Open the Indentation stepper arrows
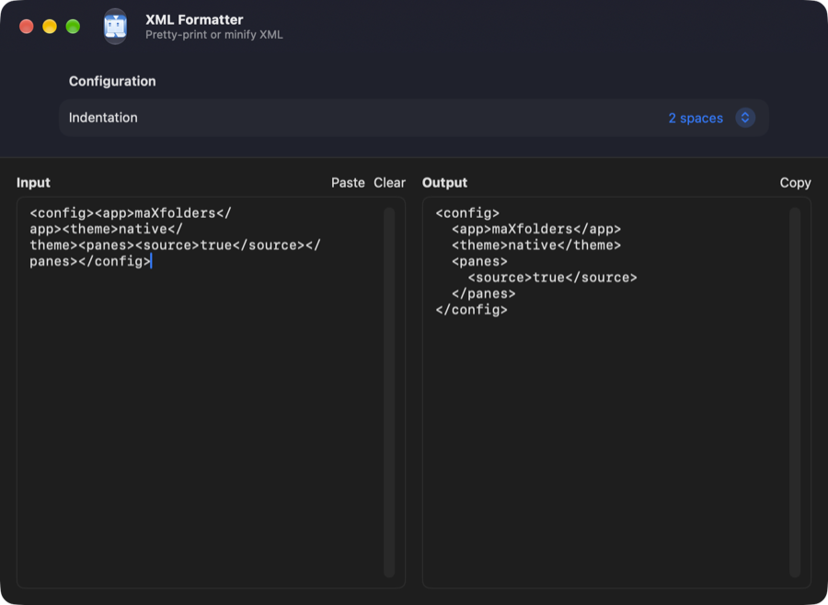The image size is (828, 605). tap(745, 118)
